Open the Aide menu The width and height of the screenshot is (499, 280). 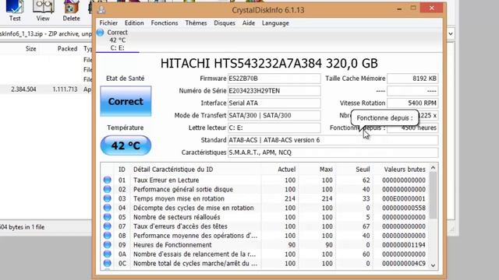[x=249, y=23]
